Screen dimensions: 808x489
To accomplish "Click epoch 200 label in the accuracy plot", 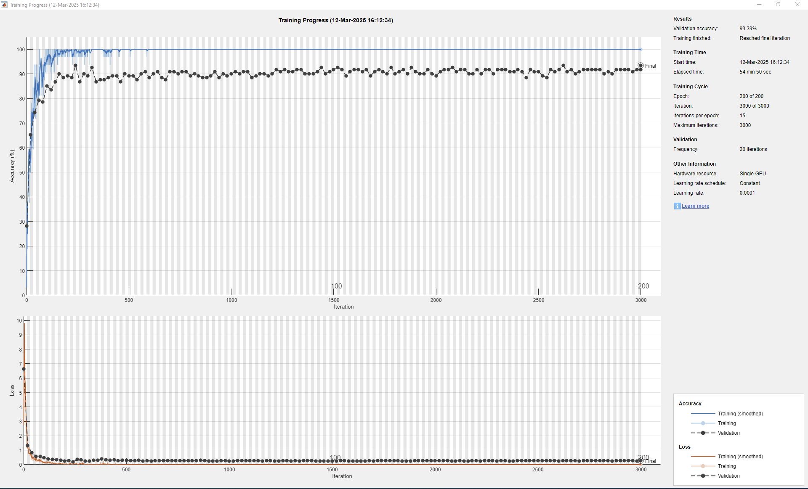I will click(643, 286).
